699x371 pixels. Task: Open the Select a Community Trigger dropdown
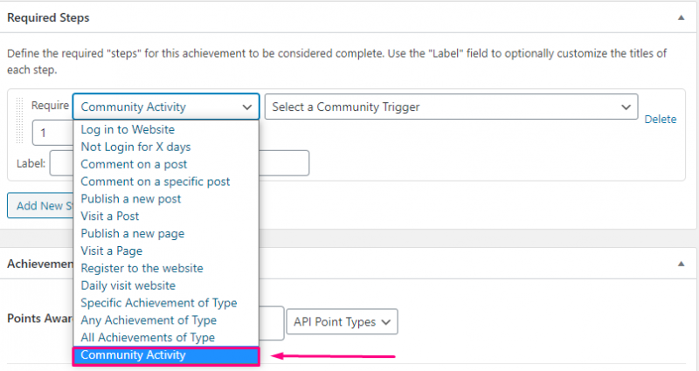(x=451, y=106)
